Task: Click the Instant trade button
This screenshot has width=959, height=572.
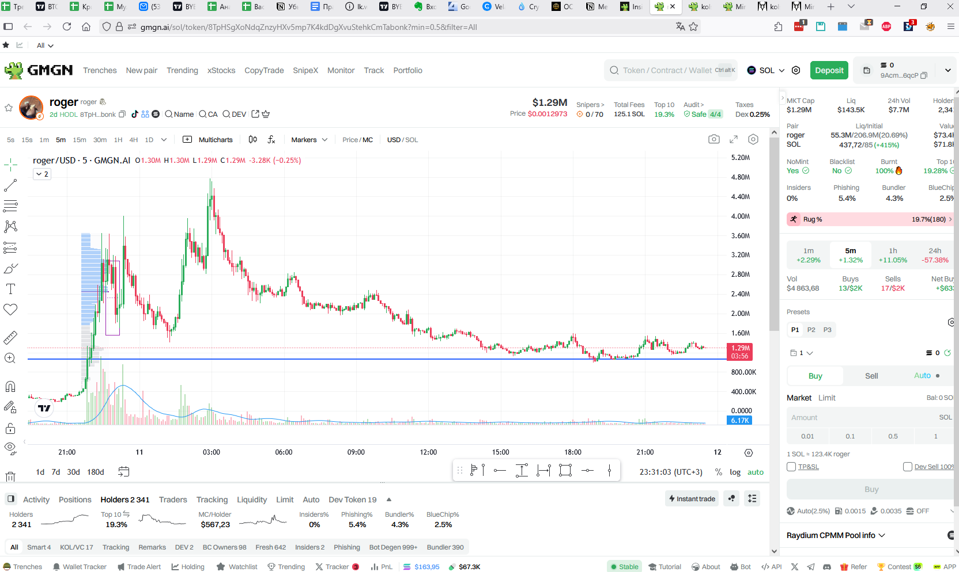Action: [692, 498]
